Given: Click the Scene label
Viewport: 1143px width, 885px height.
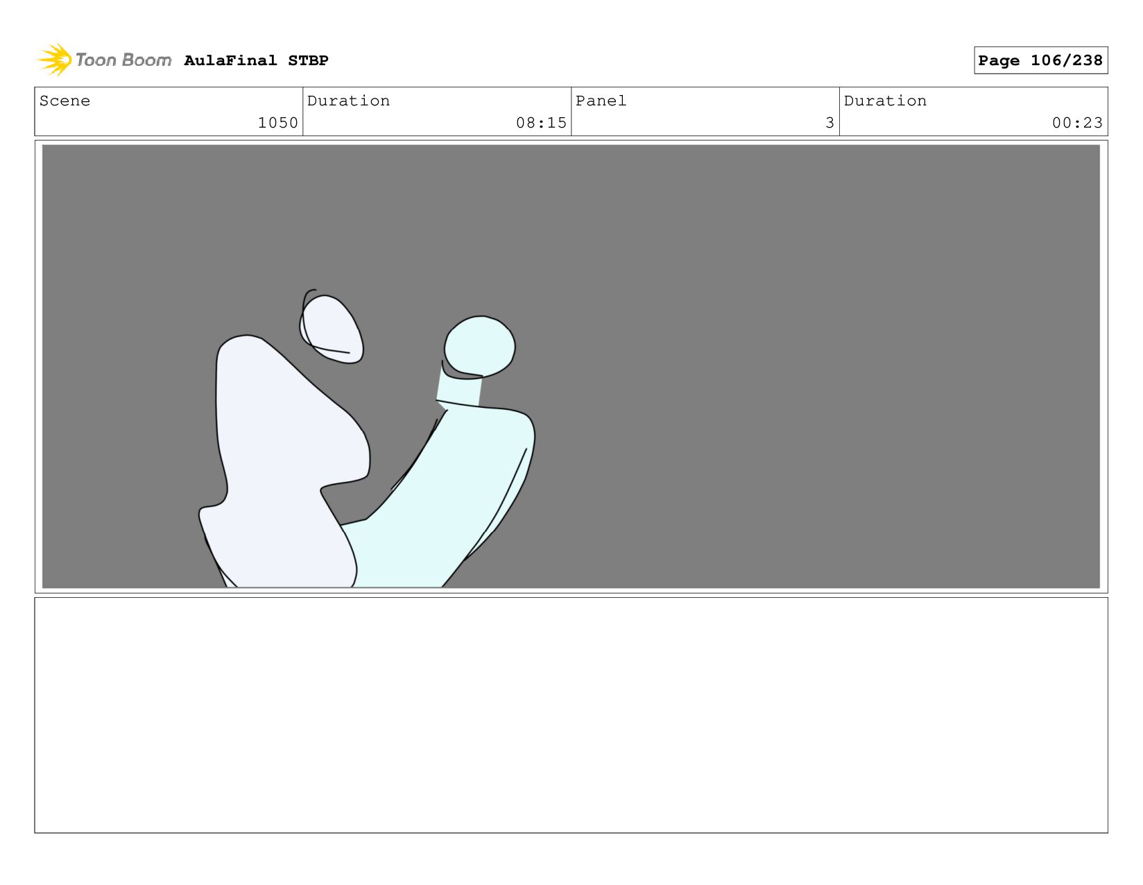Looking at the screenshot, I should click(65, 101).
